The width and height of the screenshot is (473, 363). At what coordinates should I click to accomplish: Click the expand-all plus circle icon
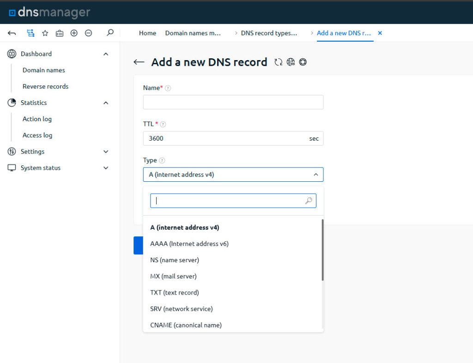(73, 33)
